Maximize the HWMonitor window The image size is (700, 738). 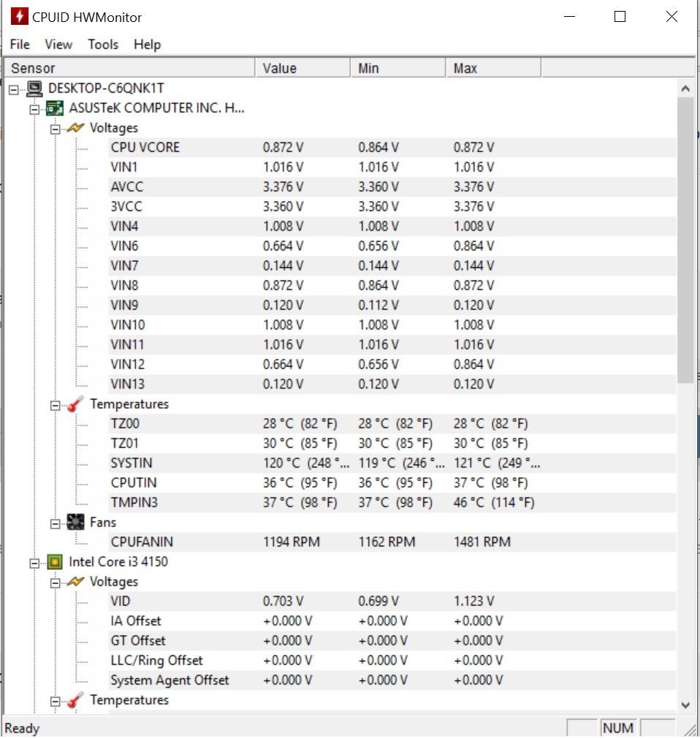620,17
